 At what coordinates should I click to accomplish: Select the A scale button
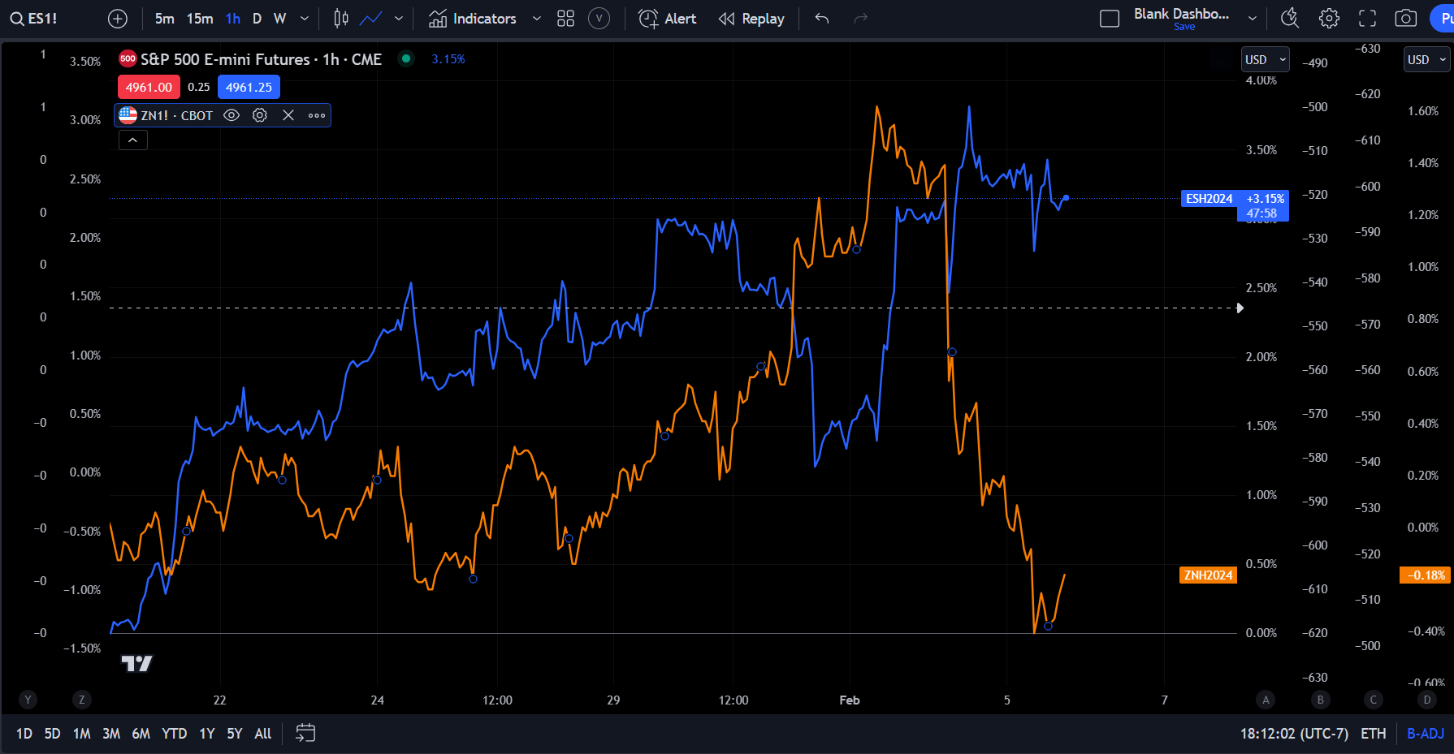(x=1266, y=700)
